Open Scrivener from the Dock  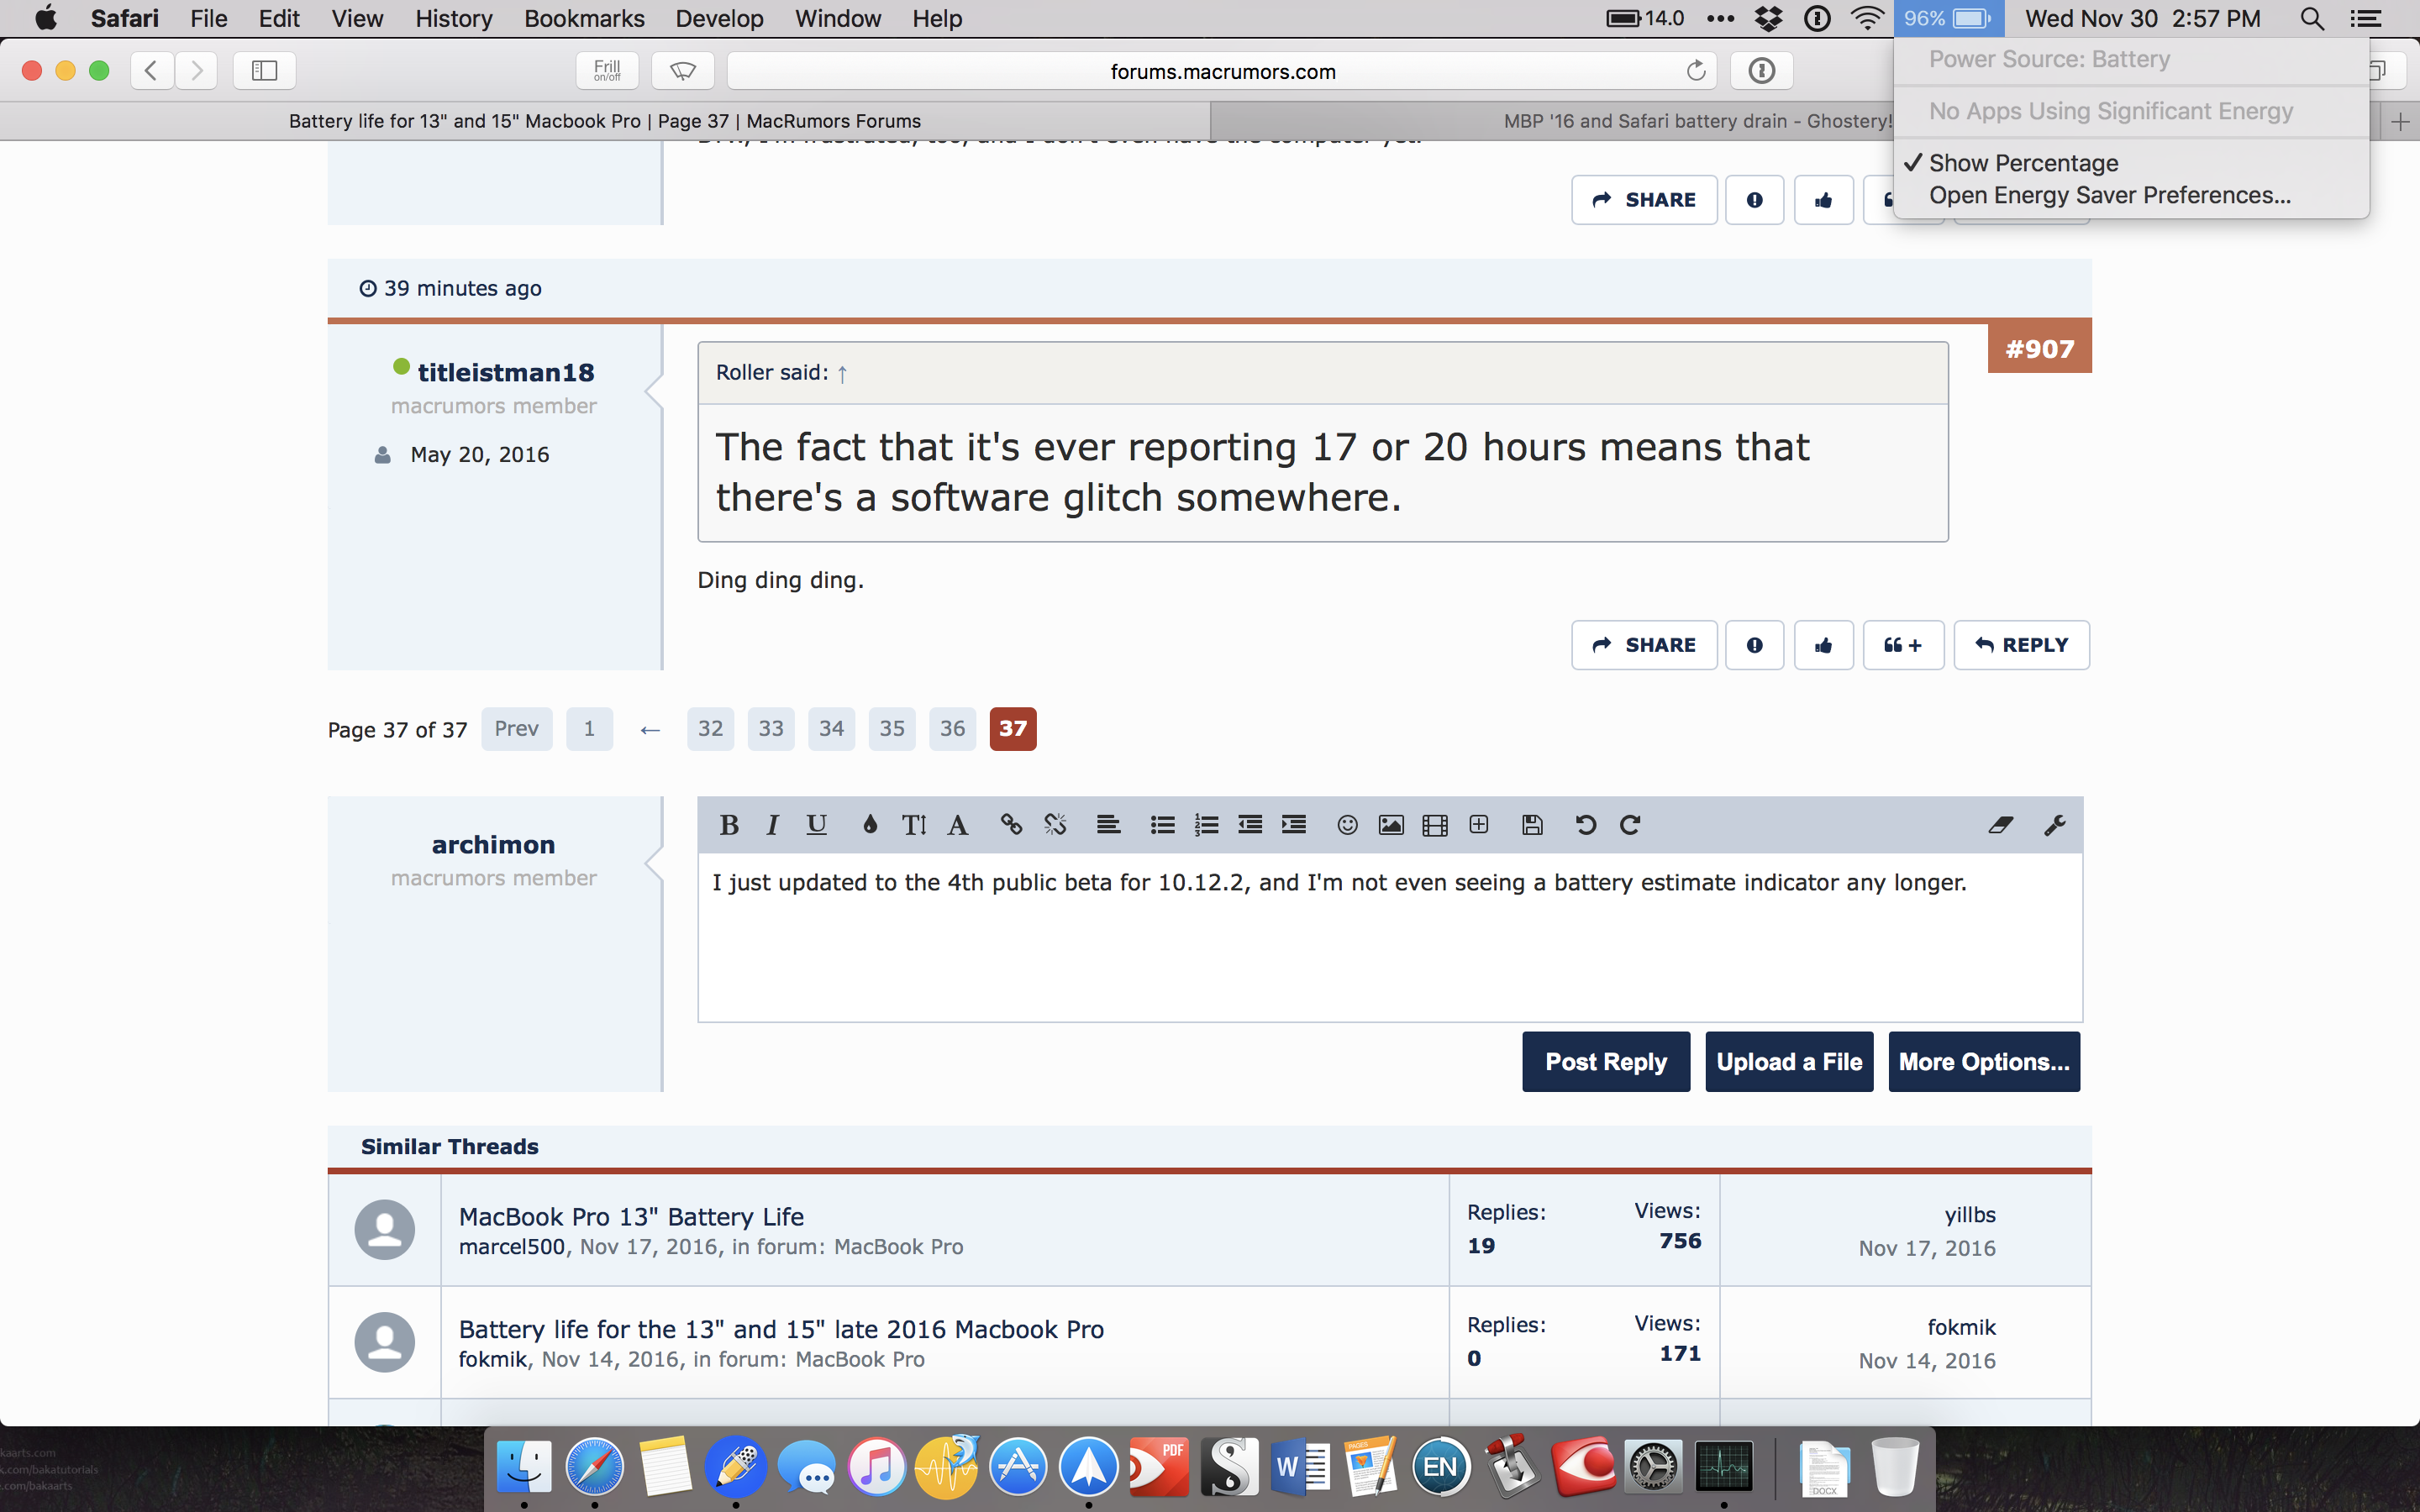tap(1229, 1467)
